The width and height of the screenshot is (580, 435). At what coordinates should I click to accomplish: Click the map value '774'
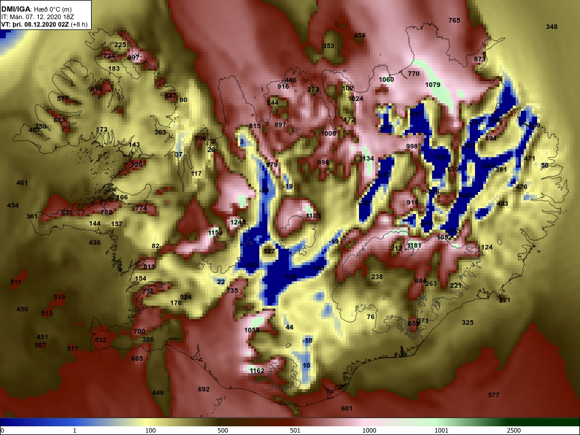point(141,208)
